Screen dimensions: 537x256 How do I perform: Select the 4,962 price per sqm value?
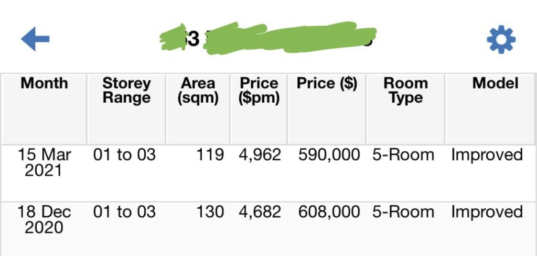click(x=260, y=155)
